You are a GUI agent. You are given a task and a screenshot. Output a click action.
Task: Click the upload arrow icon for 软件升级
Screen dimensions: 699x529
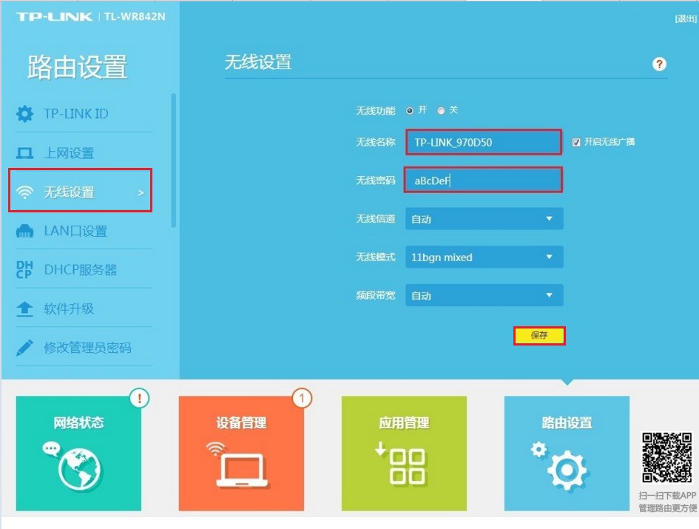[24, 309]
